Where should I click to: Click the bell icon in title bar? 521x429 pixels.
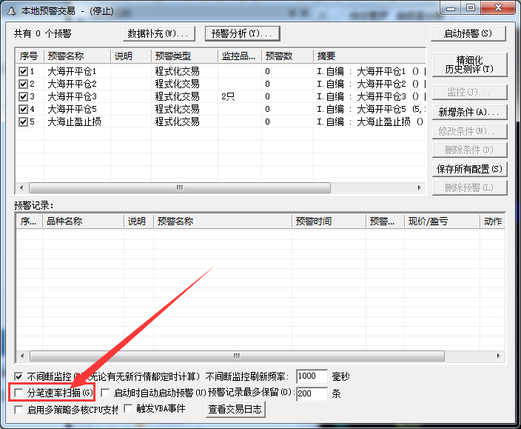(12, 11)
